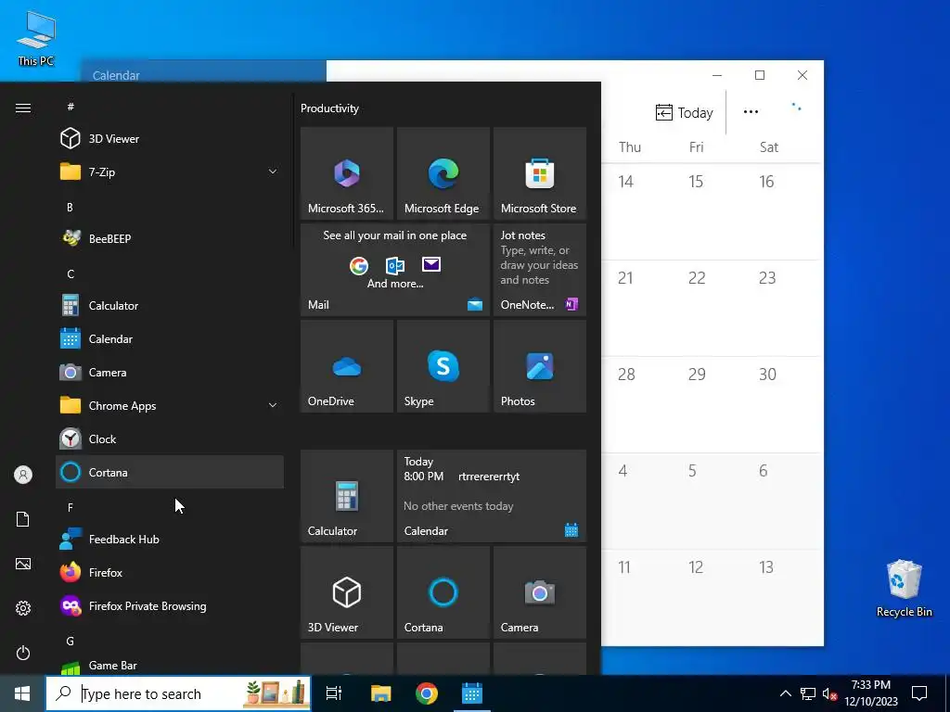Expand the 7-Zip folder chevron
Viewport: 950px width, 712px height.
click(x=273, y=172)
